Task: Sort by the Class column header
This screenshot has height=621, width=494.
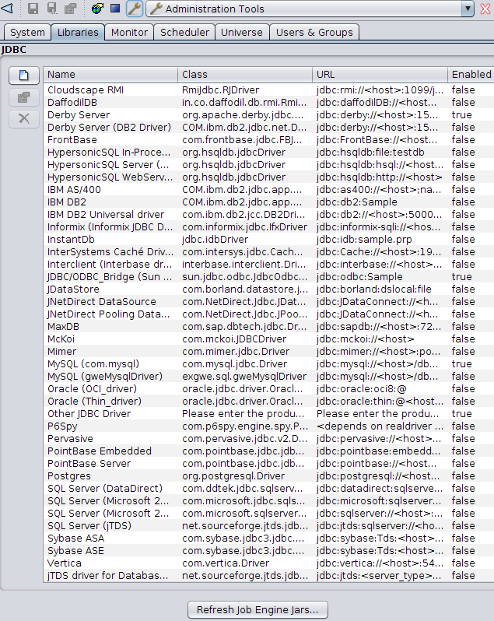Action: coord(245,75)
